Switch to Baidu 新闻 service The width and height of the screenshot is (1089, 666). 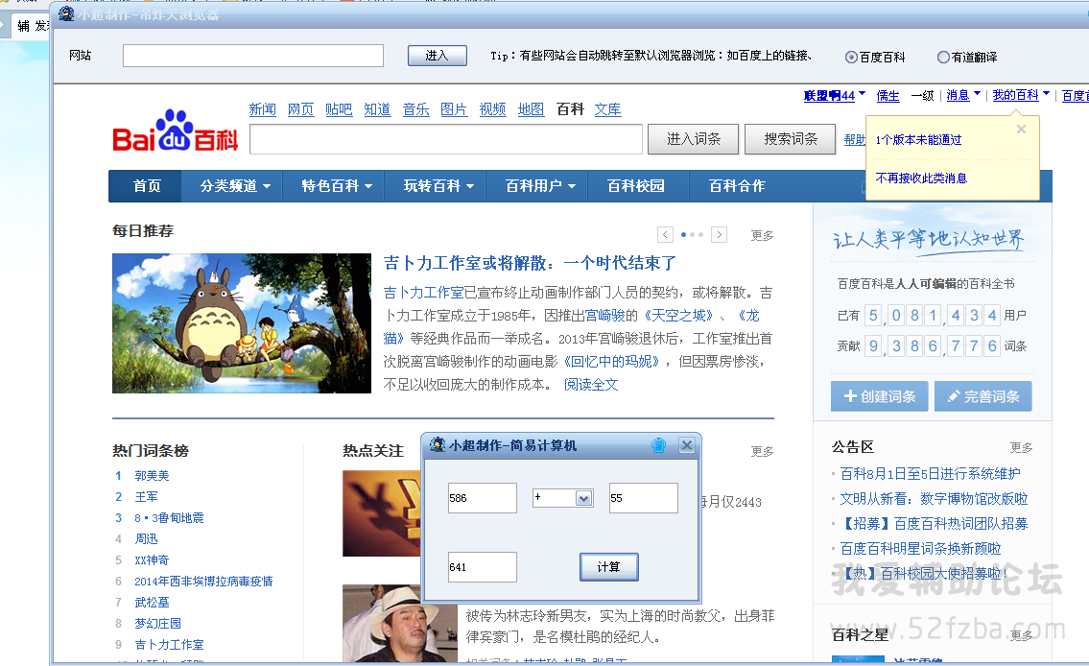(263, 109)
